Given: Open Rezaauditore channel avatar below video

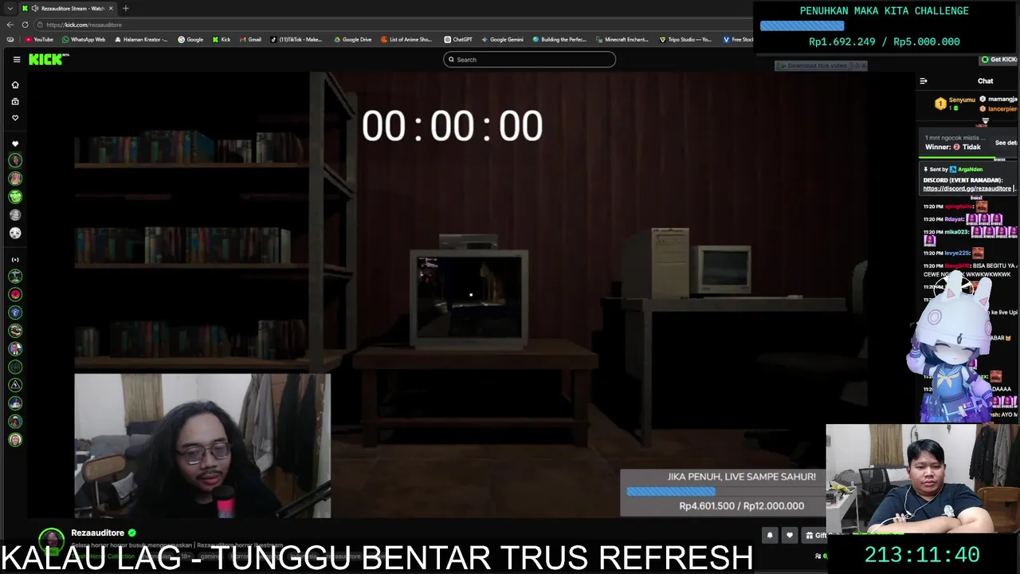Looking at the screenshot, I should click(x=52, y=539).
